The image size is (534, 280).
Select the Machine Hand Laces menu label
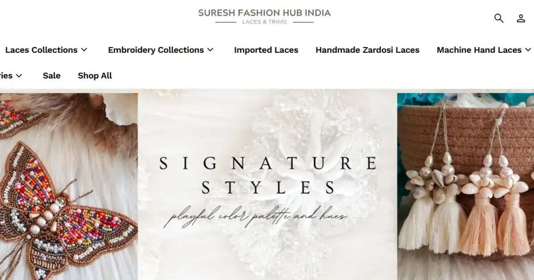[479, 50]
